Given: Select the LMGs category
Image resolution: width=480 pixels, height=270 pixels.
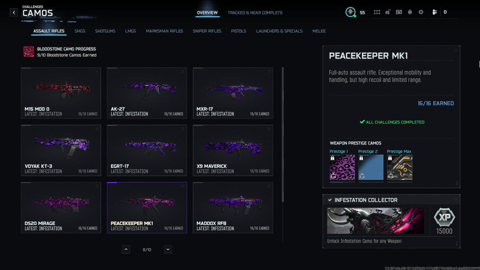Looking at the screenshot, I should pos(131,31).
